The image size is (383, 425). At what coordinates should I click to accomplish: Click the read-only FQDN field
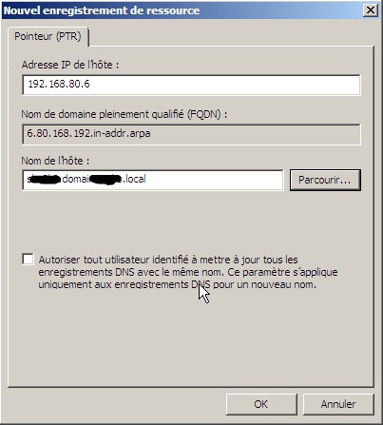click(191, 134)
